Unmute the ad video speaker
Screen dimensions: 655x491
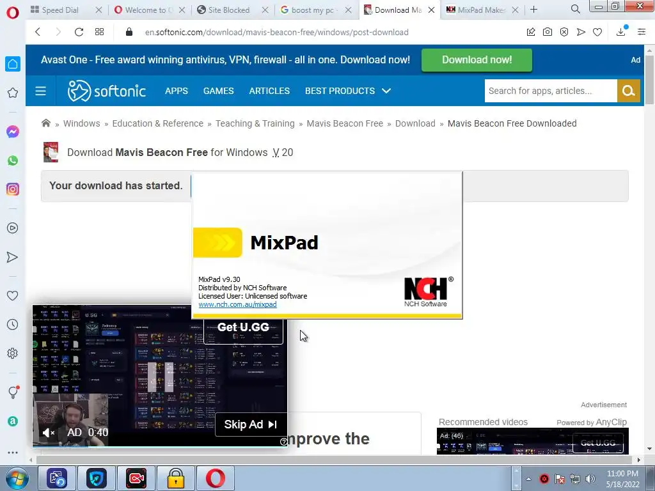click(49, 433)
